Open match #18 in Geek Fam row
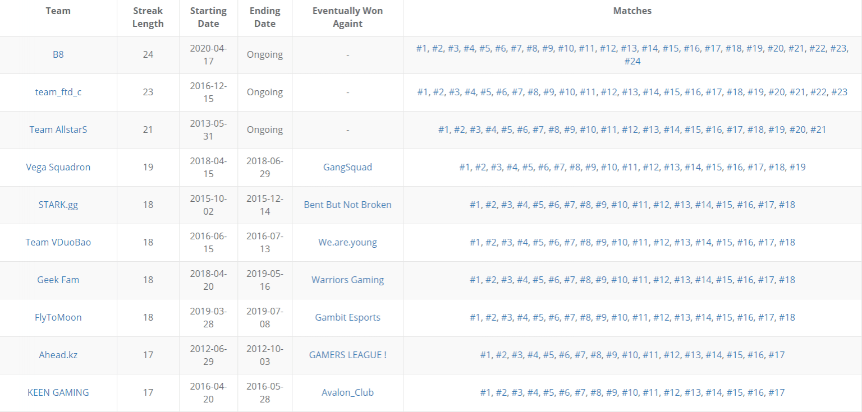This screenshot has height=412, width=862. coord(787,280)
